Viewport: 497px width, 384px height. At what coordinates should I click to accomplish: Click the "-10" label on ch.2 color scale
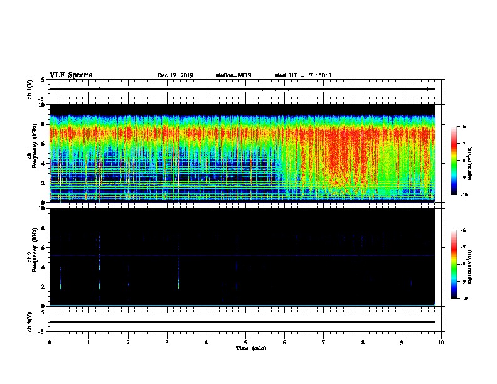click(463, 298)
